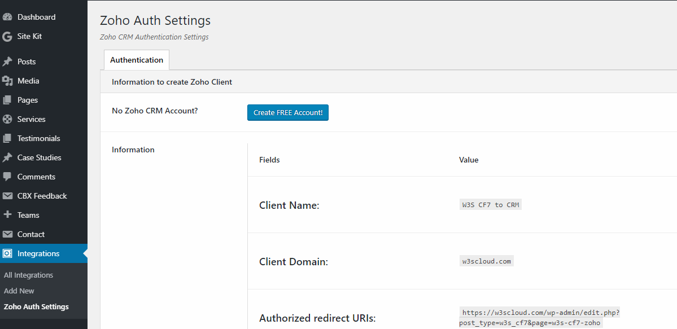677x329 pixels.
Task: Click the Comments speech bubble icon
Action: 7,177
